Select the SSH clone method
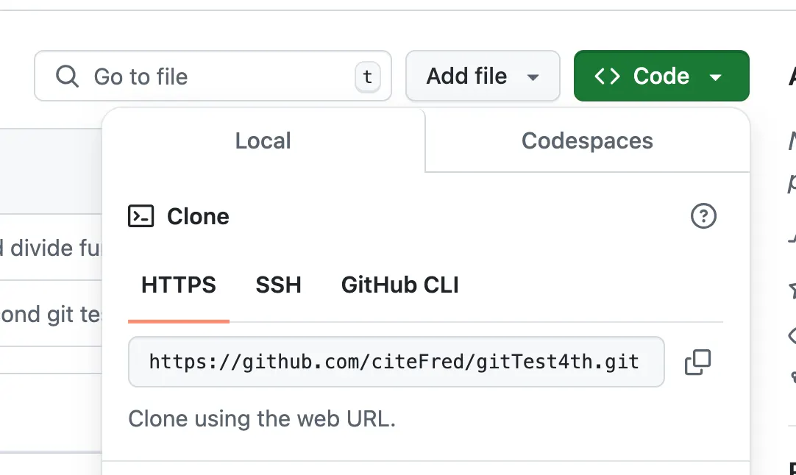Screen dimensions: 796x475 [x=278, y=285]
